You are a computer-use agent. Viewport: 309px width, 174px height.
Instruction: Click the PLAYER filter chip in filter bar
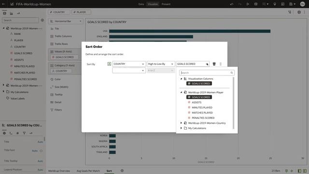point(81,12)
